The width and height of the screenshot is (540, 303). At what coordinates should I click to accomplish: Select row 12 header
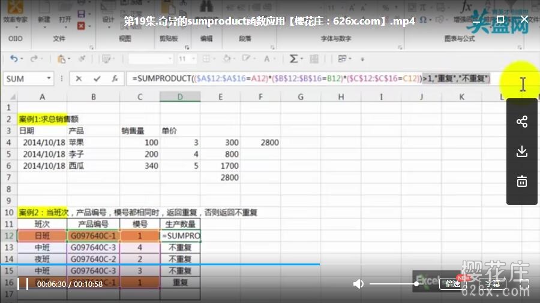click(x=8, y=236)
